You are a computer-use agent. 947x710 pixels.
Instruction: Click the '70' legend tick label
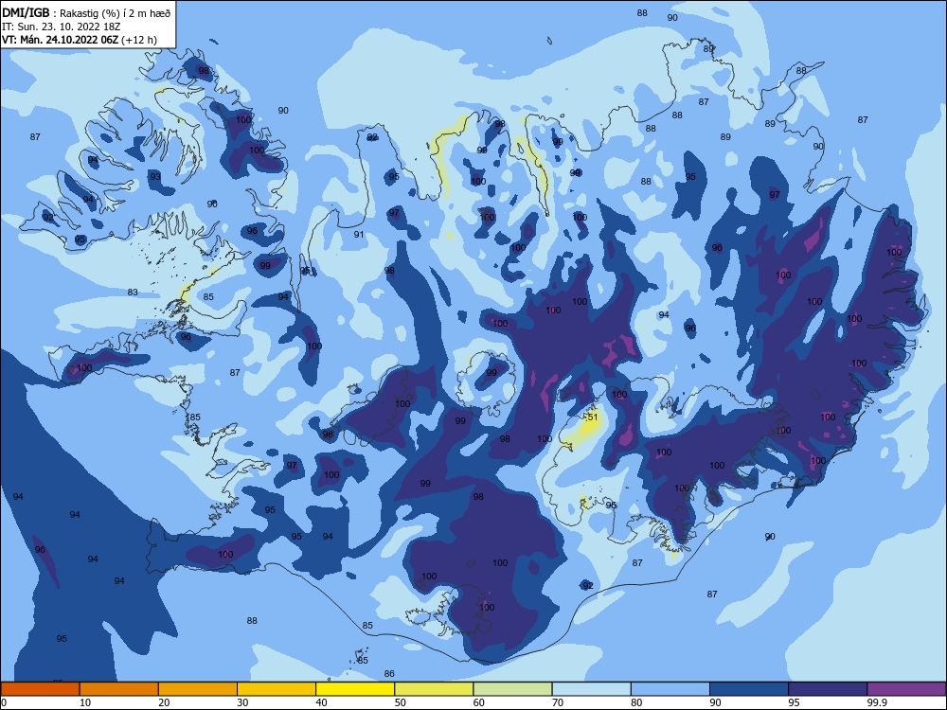pos(558,702)
